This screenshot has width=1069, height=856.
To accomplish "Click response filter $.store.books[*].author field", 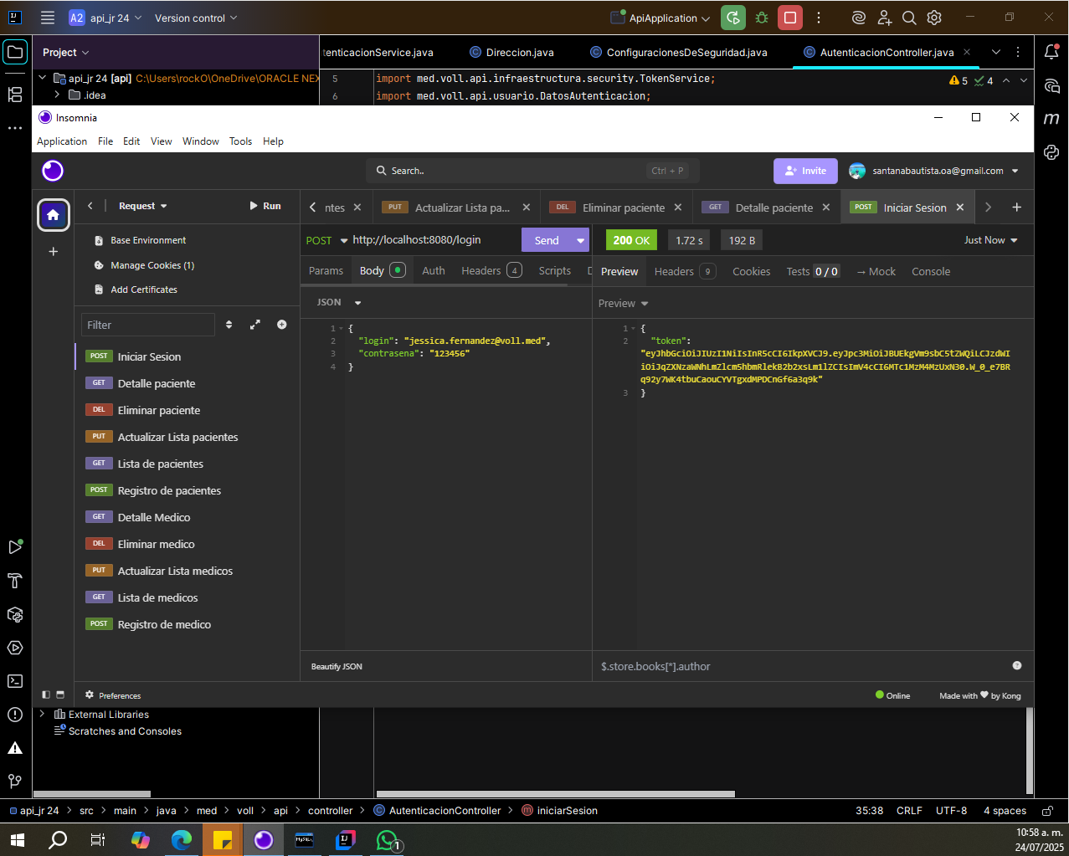I will click(799, 666).
